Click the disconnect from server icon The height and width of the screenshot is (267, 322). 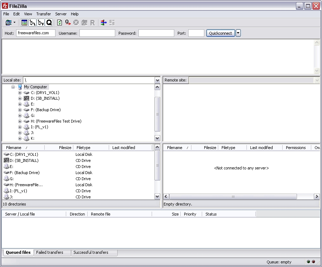84,23
